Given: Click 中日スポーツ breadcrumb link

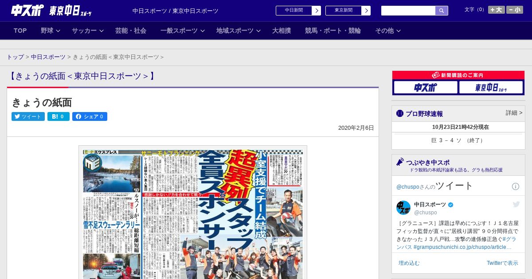Looking at the screenshot, I should pos(48,57).
